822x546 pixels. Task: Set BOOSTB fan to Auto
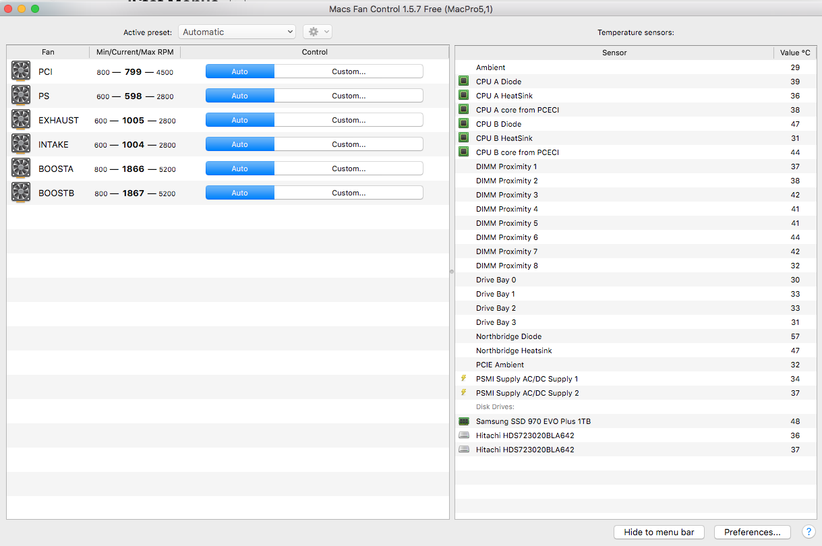tap(240, 193)
